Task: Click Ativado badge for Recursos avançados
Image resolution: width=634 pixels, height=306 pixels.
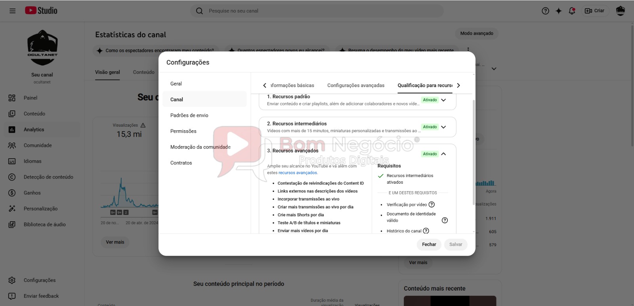Action: pyautogui.click(x=430, y=154)
